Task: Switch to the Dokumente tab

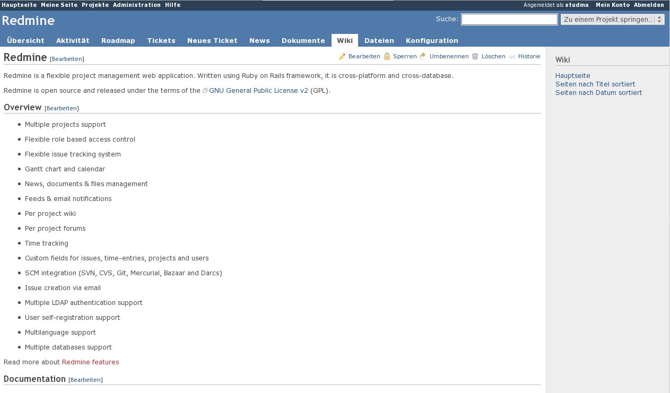Action: [303, 40]
